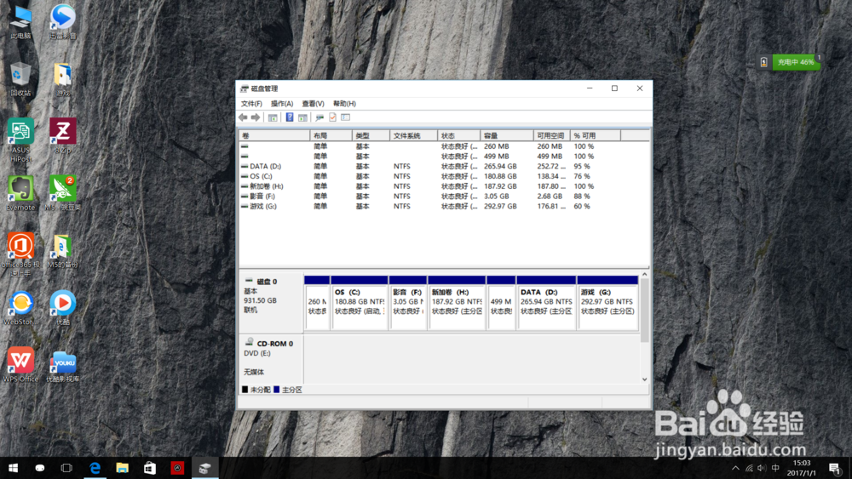Toggle the action pane toolbar icon

coord(302,117)
